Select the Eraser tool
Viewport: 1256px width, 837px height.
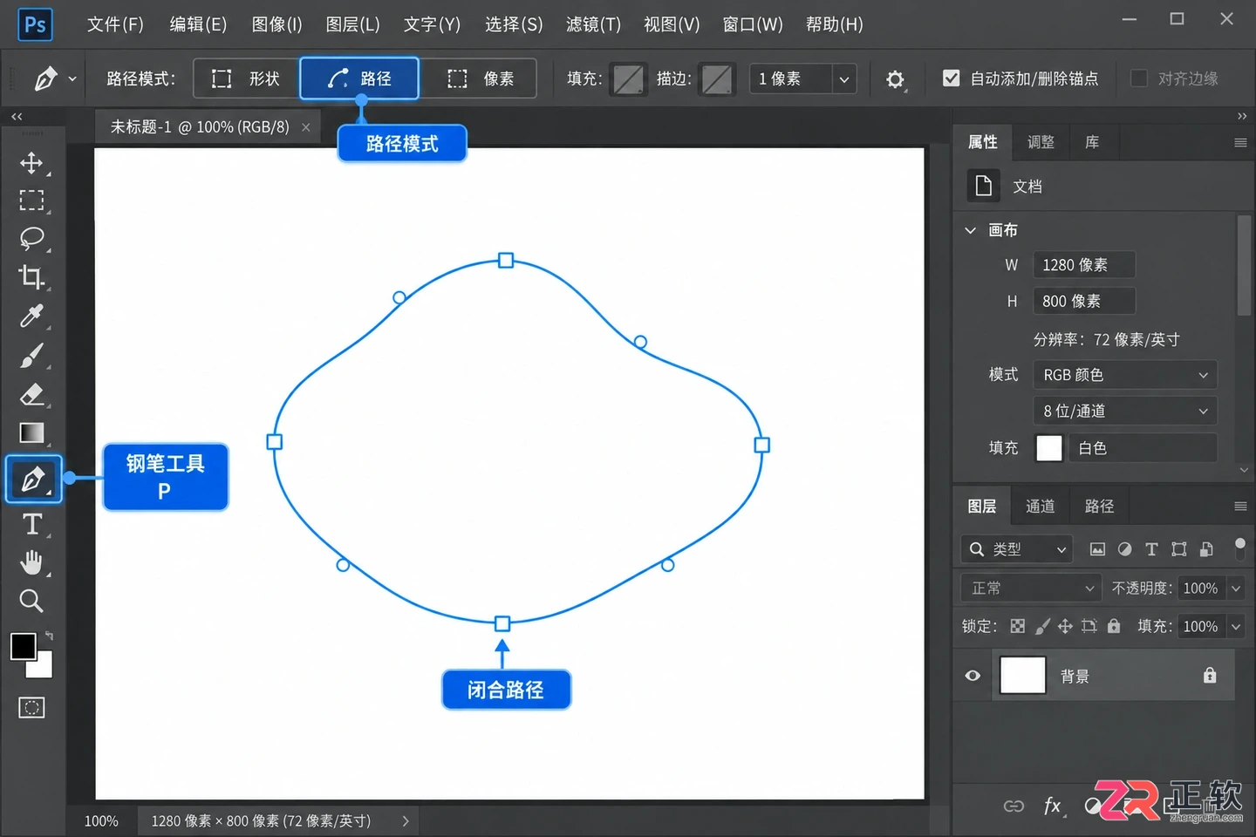(x=31, y=394)
